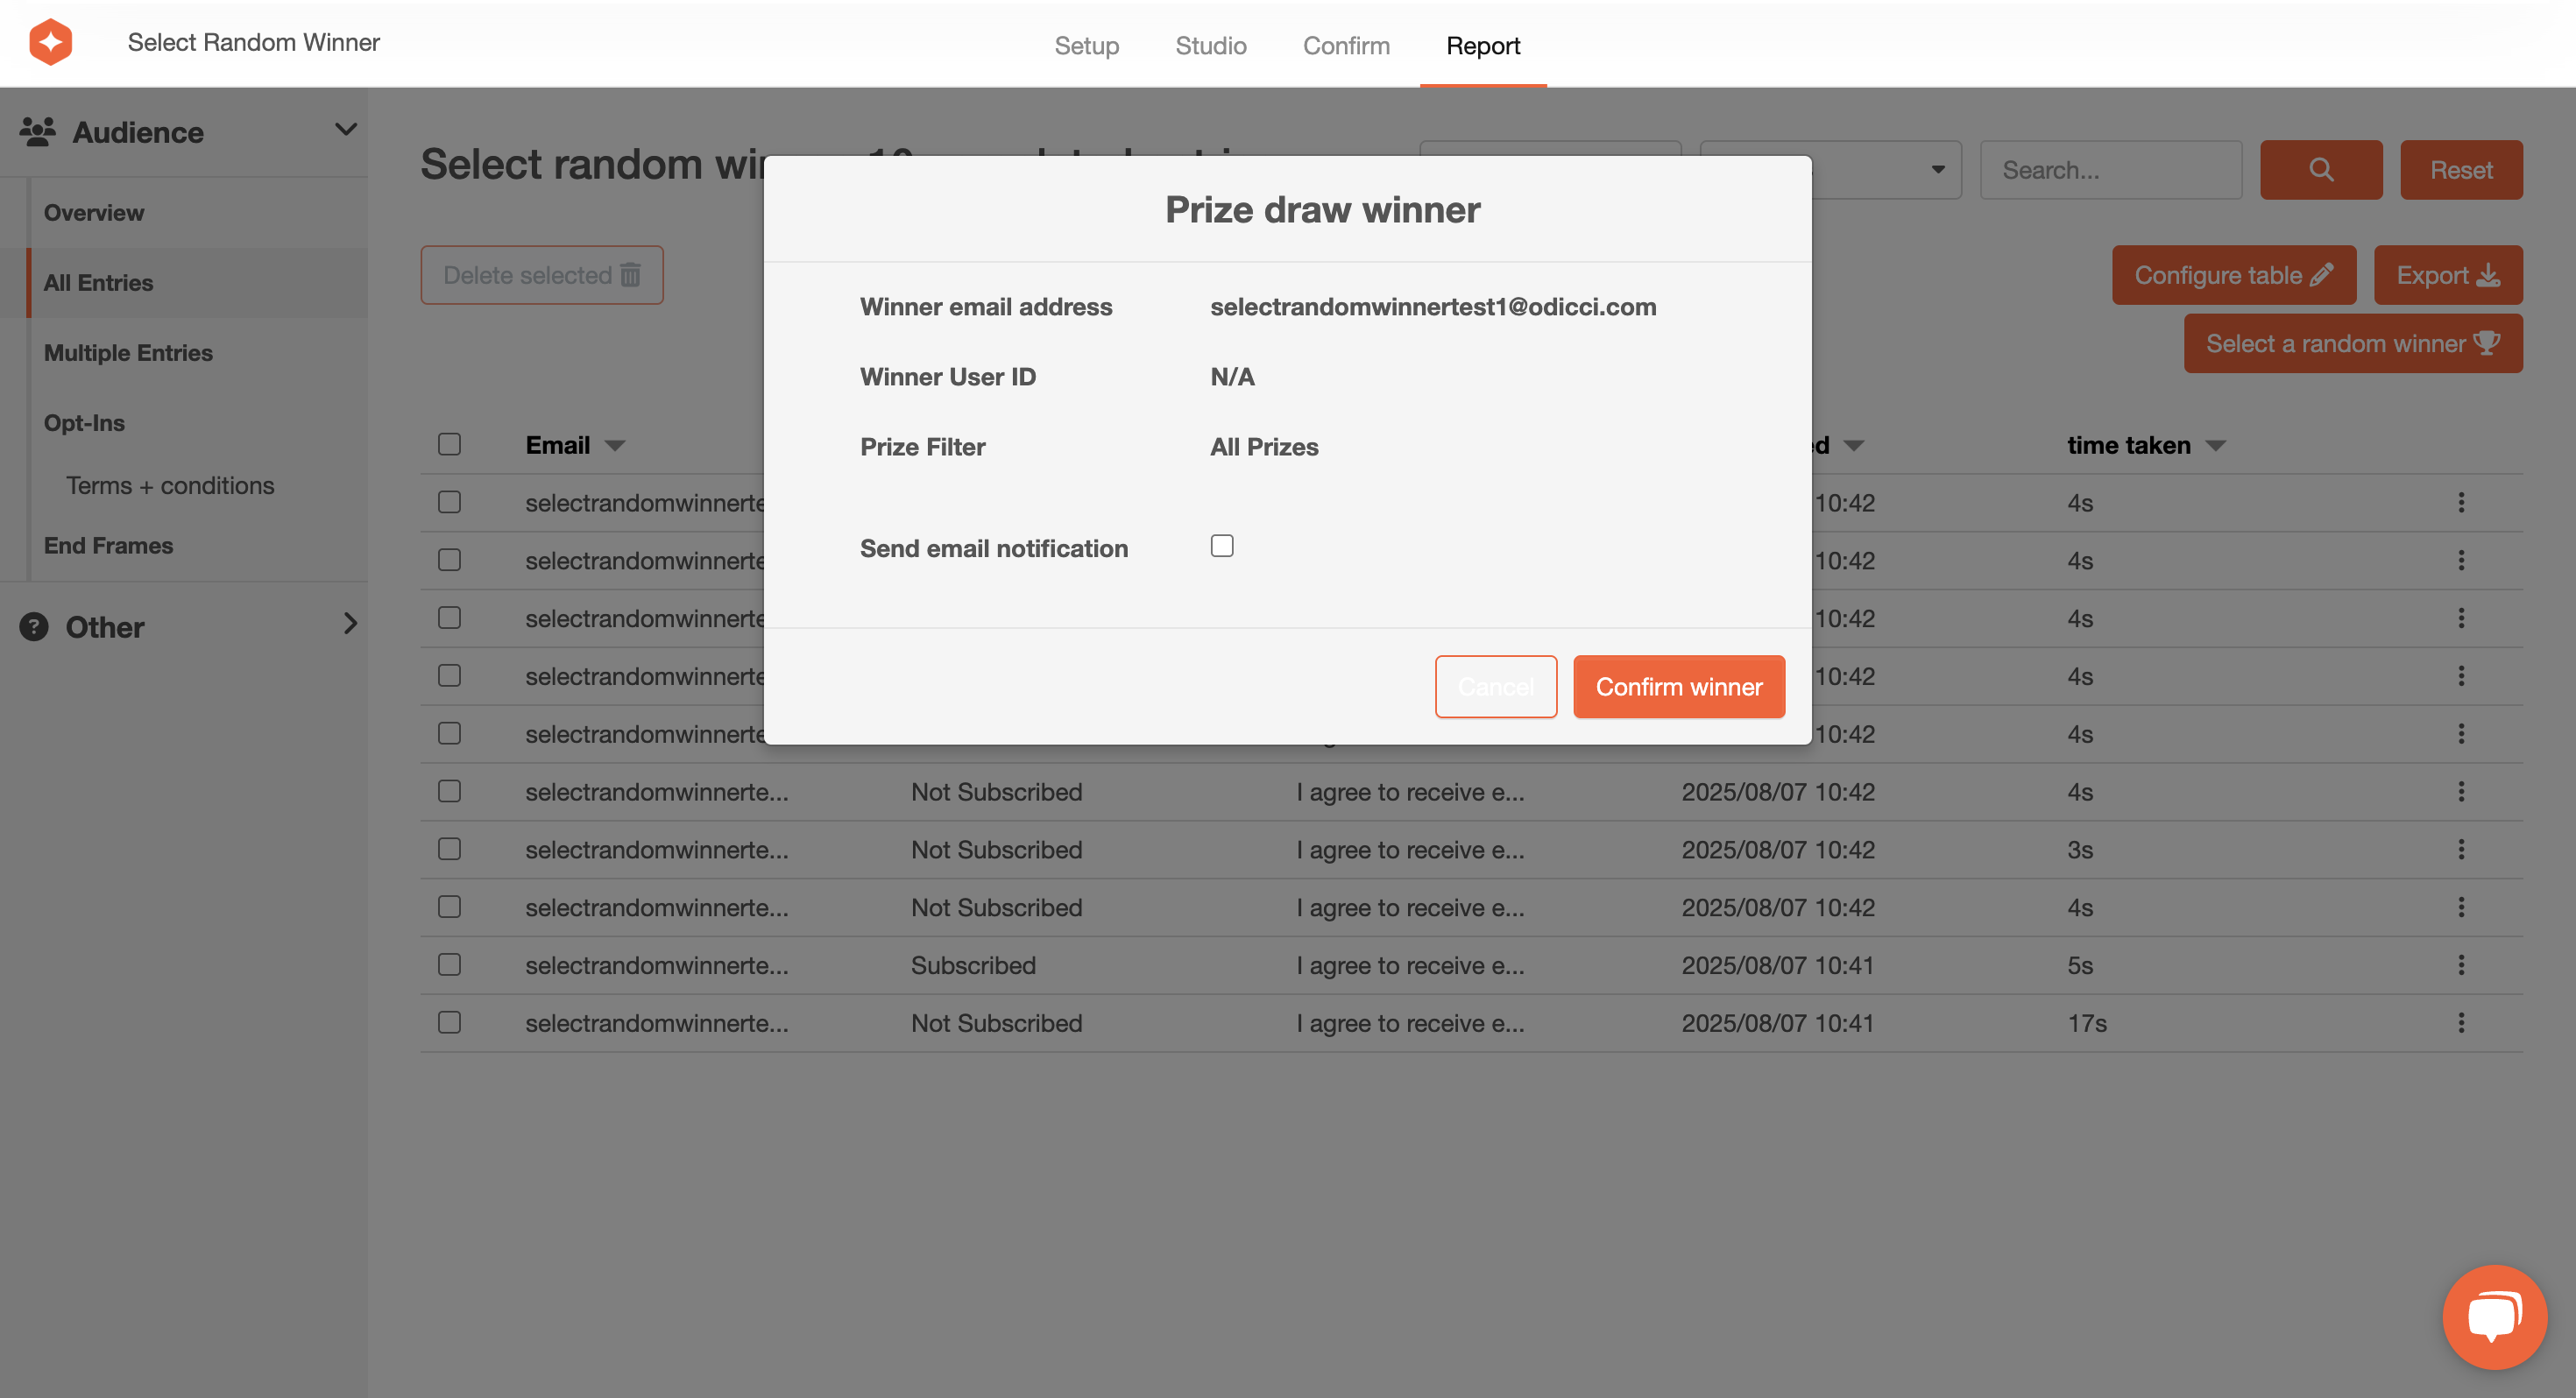Open the live chat bubble
2576x1398 pixels.
2494,1316
